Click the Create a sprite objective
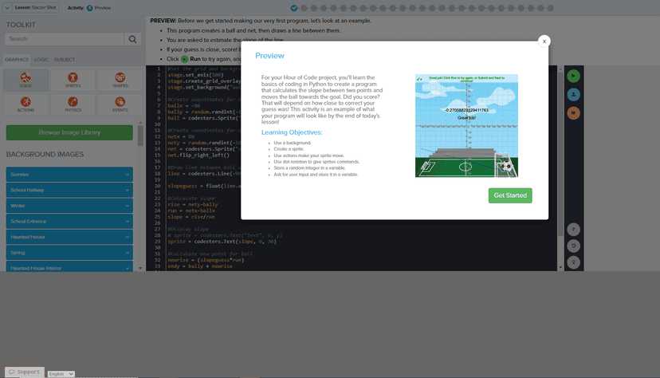660x378 pixels. [289, 149]
